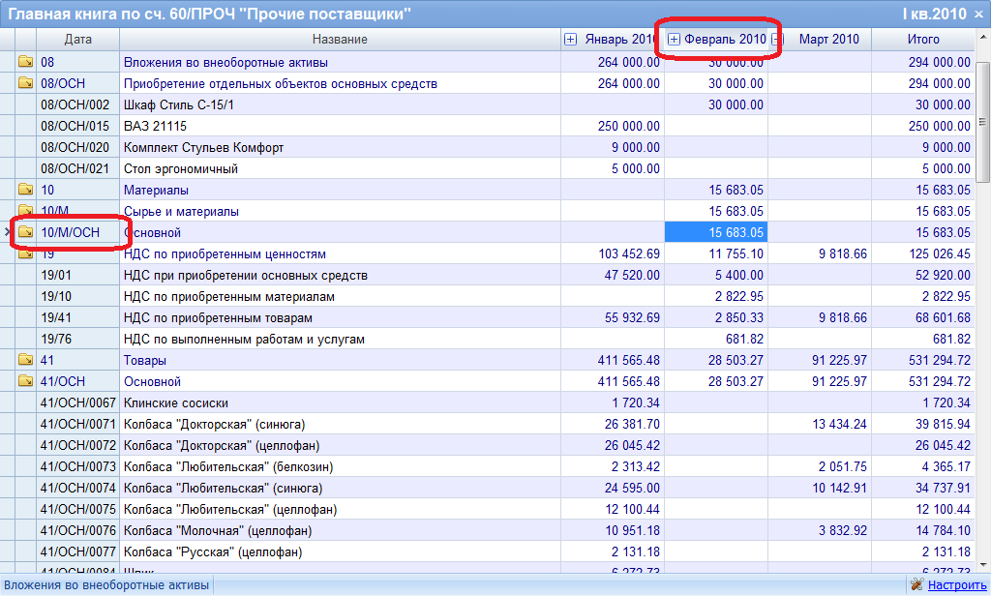
Task: Open the Настроить settings link
Action: (956, 585)
